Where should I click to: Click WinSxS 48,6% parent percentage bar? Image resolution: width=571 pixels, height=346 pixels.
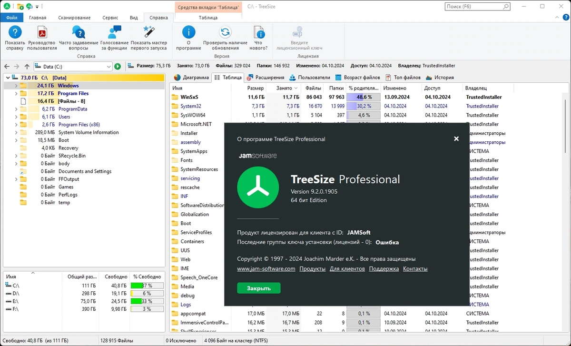[364, 97]
